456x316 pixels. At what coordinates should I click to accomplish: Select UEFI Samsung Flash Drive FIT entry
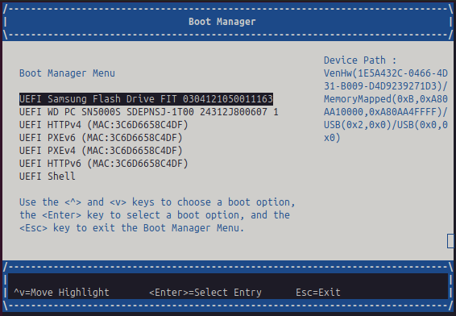pos(146,99)
